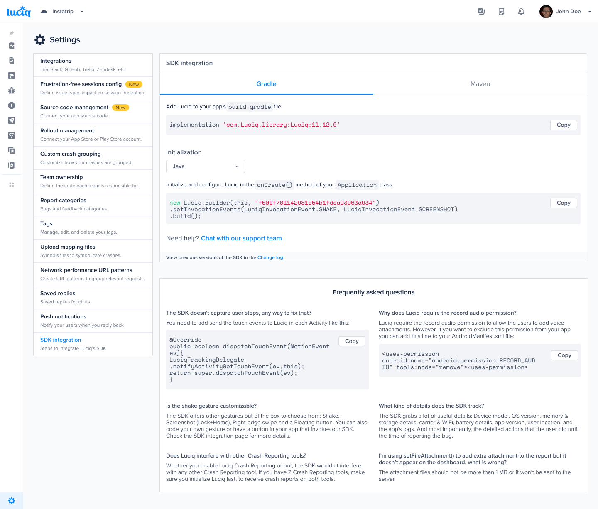The height and width of the screenshot is (509, 598).
Task: Click the New badge on Source code management
Action: [120, 108]
